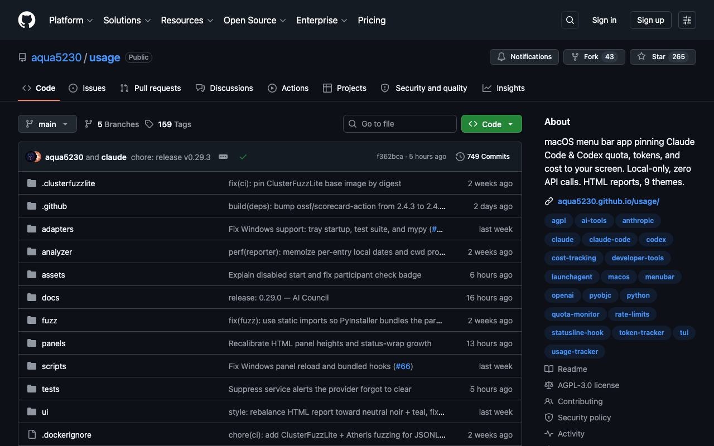The height and width of the screenshot is (446, 714).
Task: Click the Security policy shield icon
Action: point(549,418)
